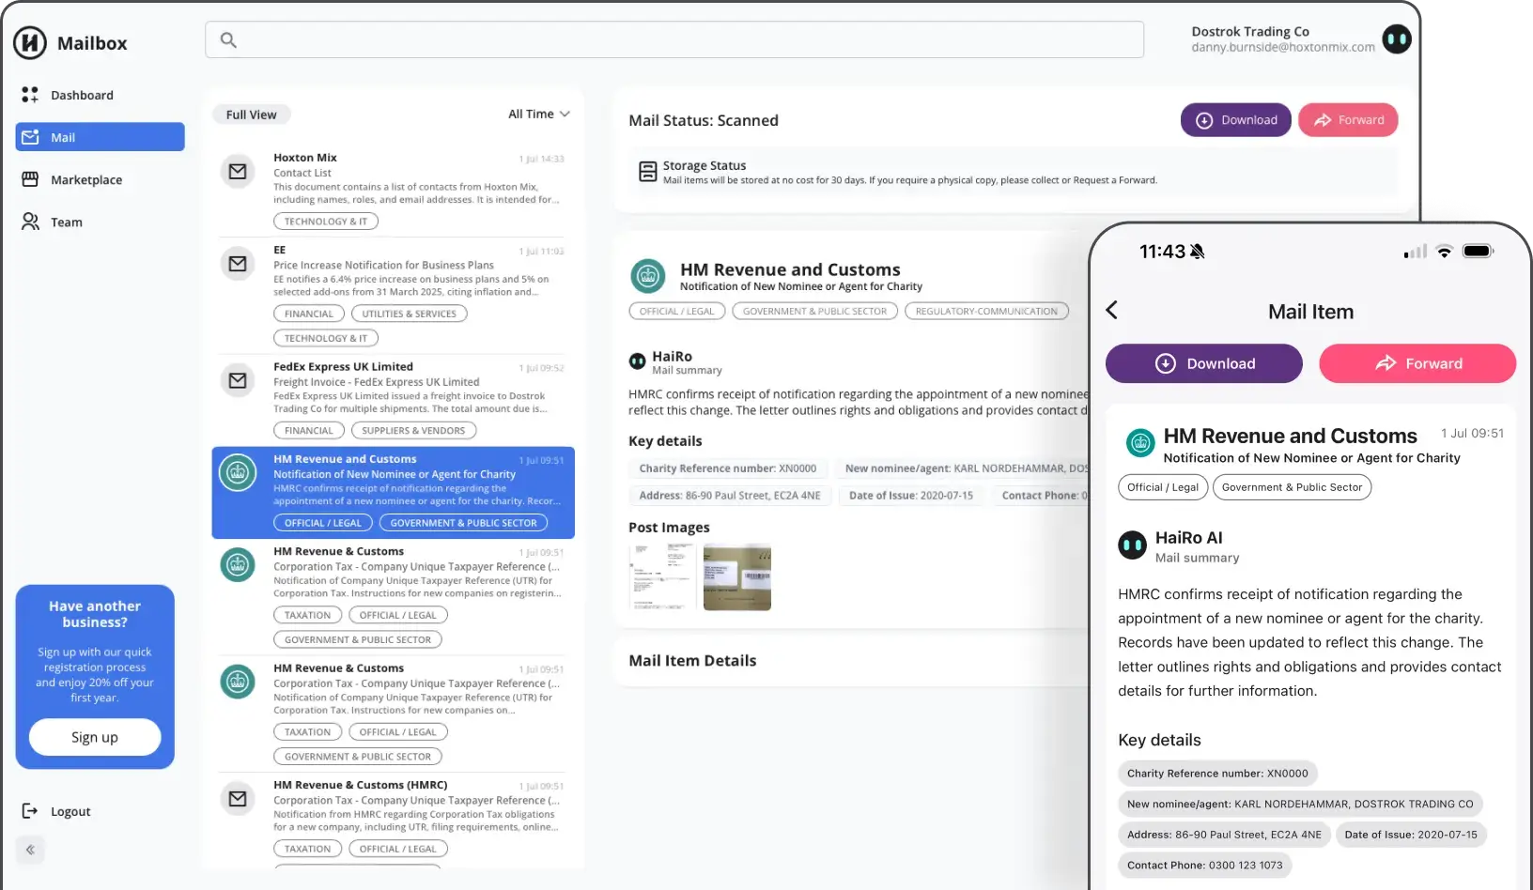Click the search magnifier icon
Viewport: 1533px width, 890px height.
tap(228, 39)
